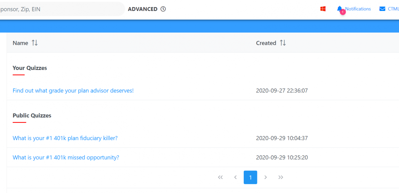Jump to first page with double-left arrows
The width and height of the screenshot is (399, 193).
pos(220,177)
